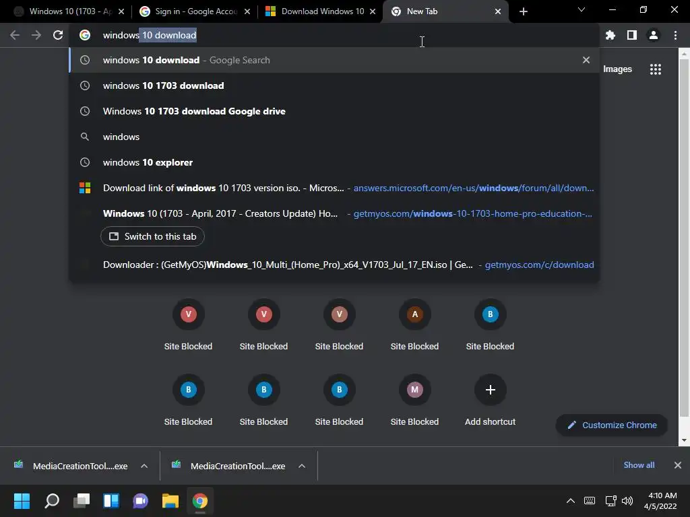Close the New Tab tab
This screenshot has height=517, width=690.
(x=498, y=11)
